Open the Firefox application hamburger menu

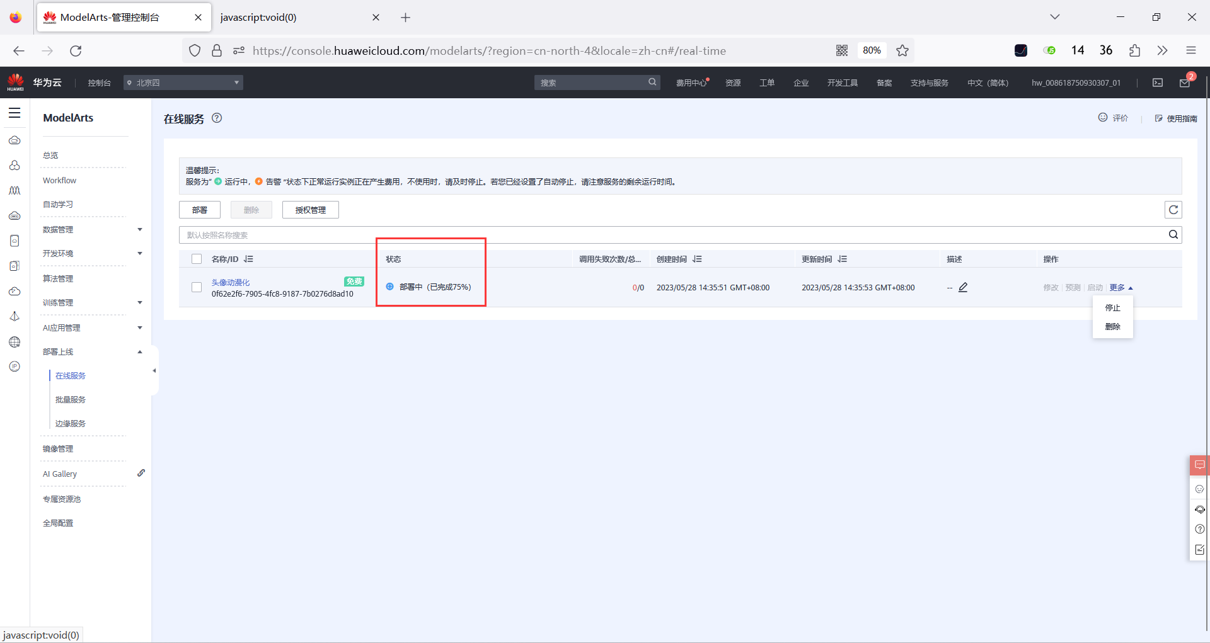point(1190,50)
